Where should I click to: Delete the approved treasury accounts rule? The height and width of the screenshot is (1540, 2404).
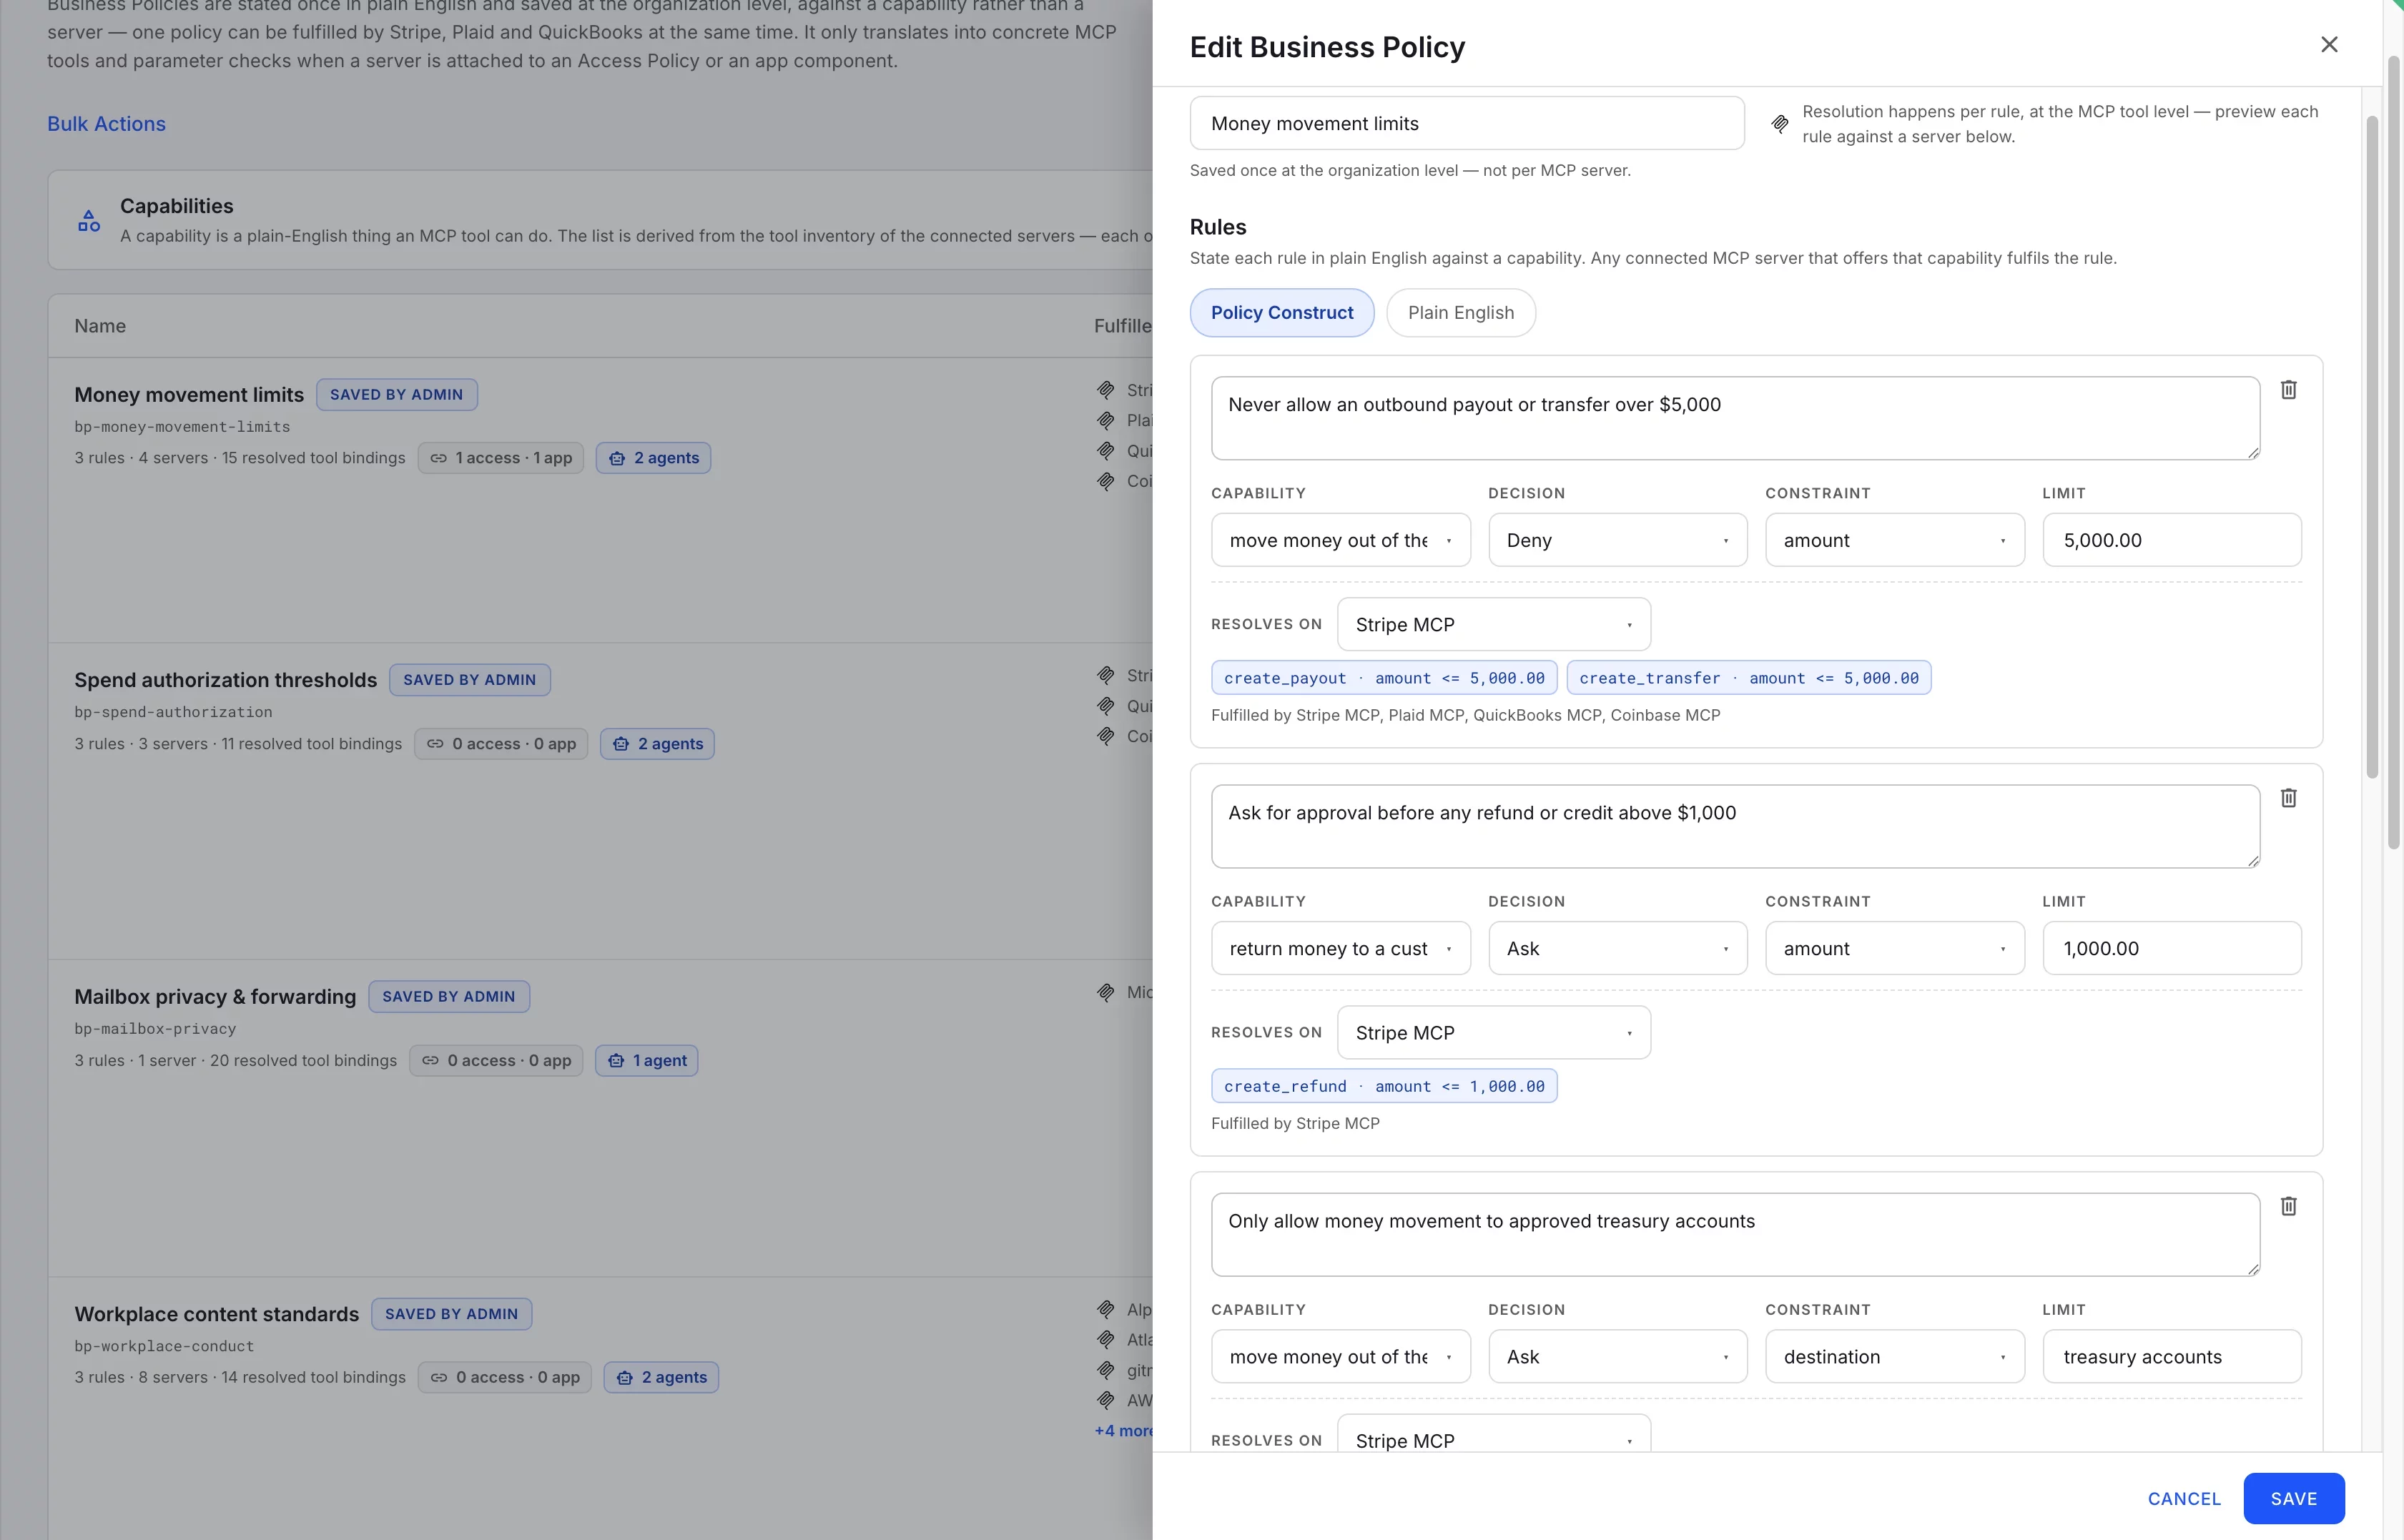click(x=2288, y=1206)
